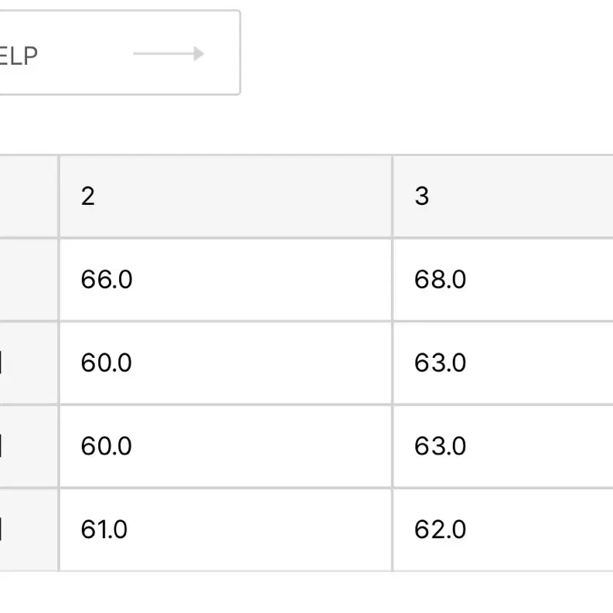The width and height of the screenshot is (613, 613).
Task: Click the 60.0 cell in second row
Action: pos(226,363)
